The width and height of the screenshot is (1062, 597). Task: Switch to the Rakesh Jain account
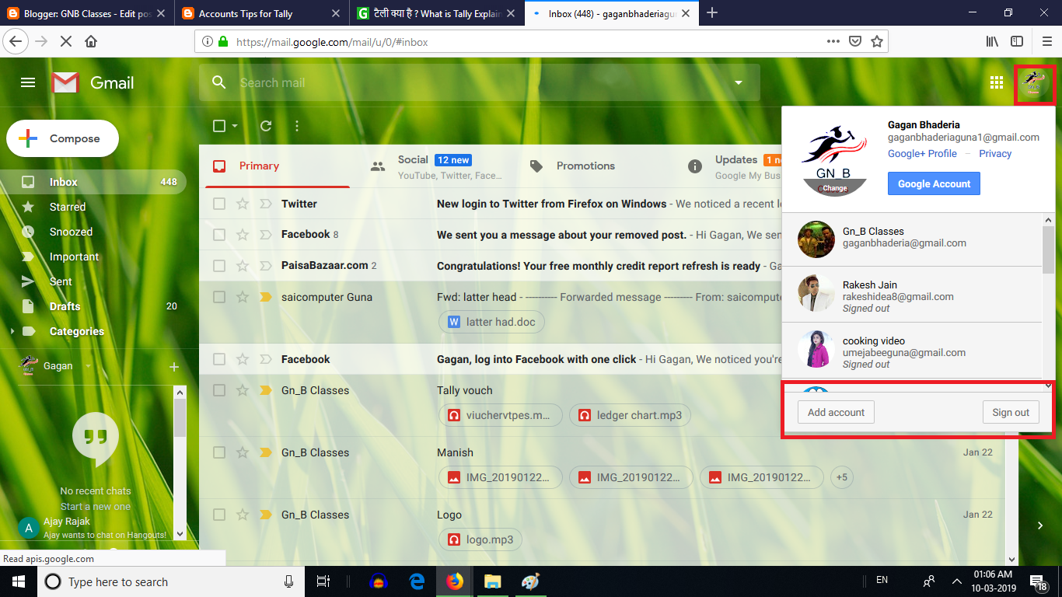[912, 295]
